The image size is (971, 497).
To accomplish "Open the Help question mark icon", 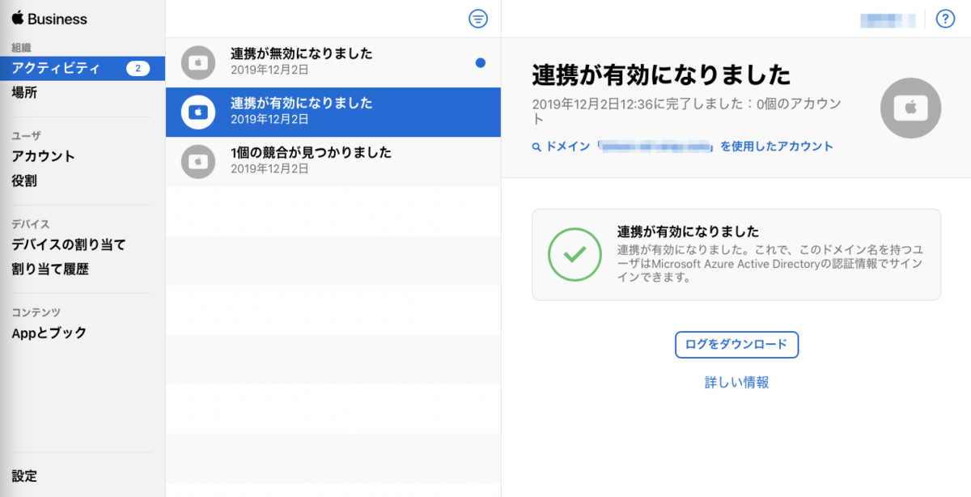I will click(945, 19).
